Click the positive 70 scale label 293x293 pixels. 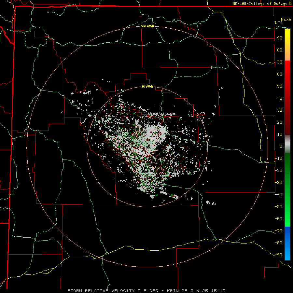pos(280,62)
